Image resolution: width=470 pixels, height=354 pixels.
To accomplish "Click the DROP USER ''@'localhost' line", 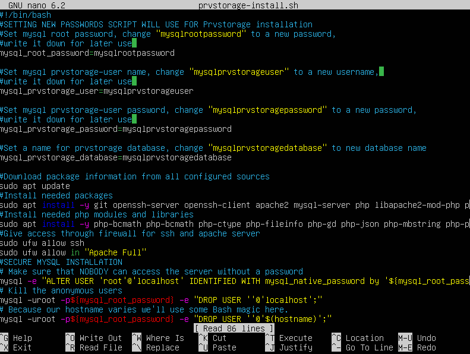I will click(x=161, y=300).
